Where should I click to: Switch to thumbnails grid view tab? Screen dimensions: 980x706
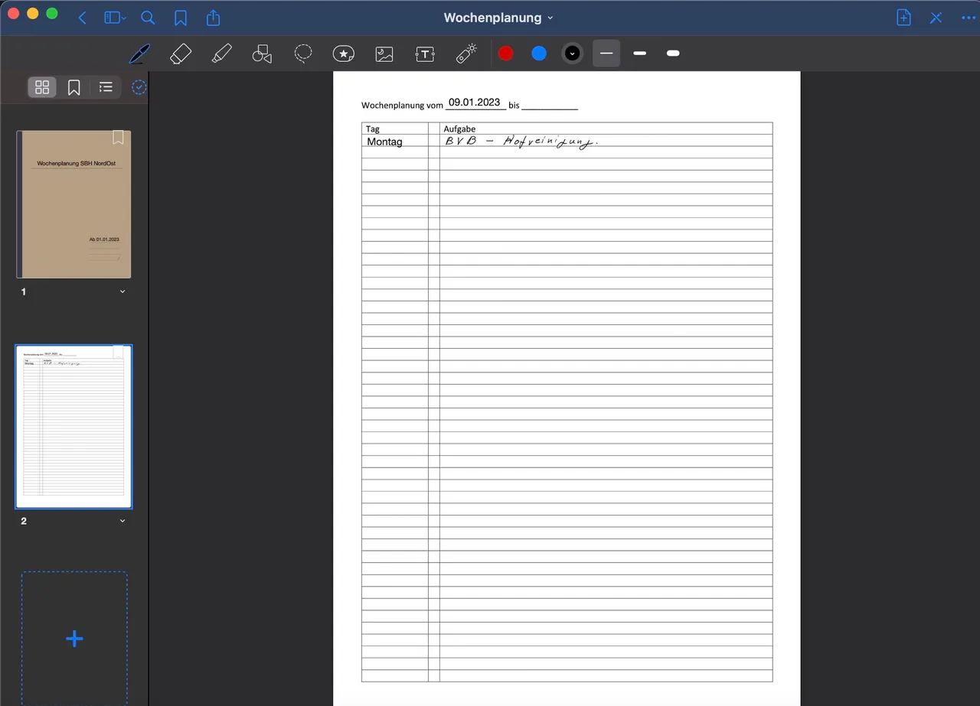[42, 87]
